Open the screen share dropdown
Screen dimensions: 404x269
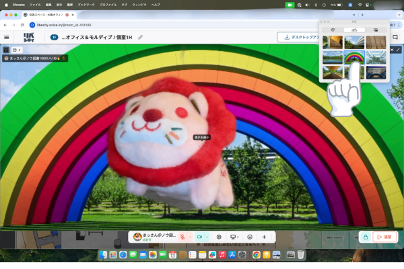234,237
